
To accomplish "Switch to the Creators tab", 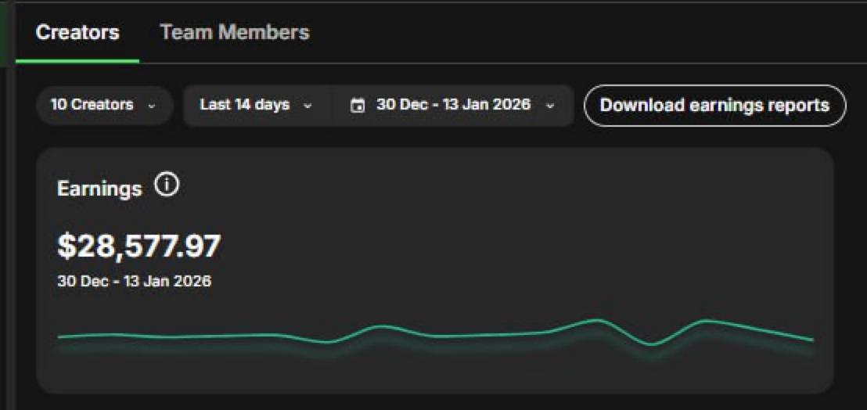I will 77,33.
